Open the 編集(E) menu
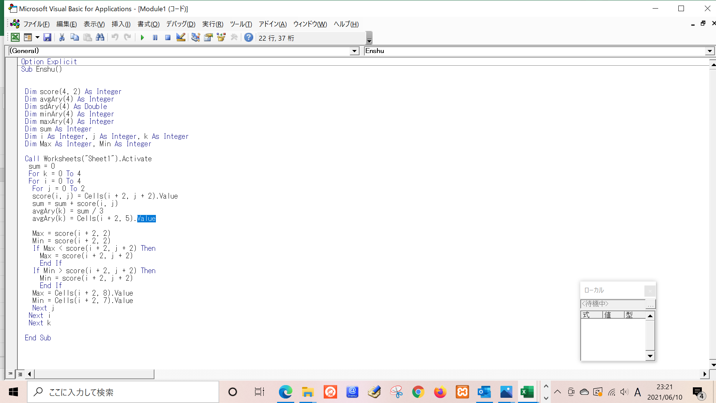 pos(66,24)
